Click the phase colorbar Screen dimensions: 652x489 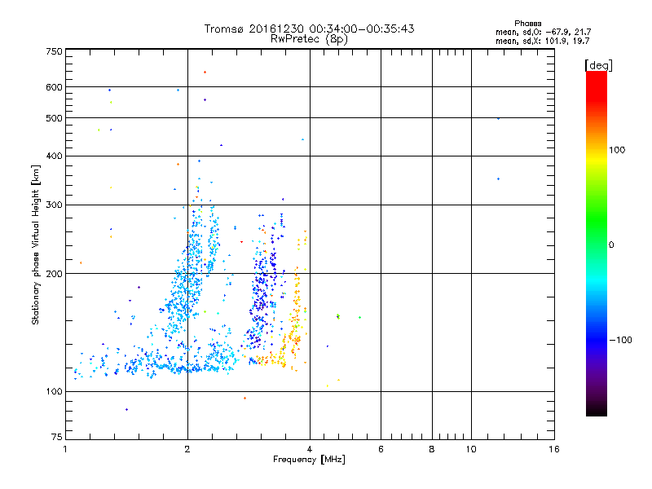[x=597, y=243]
